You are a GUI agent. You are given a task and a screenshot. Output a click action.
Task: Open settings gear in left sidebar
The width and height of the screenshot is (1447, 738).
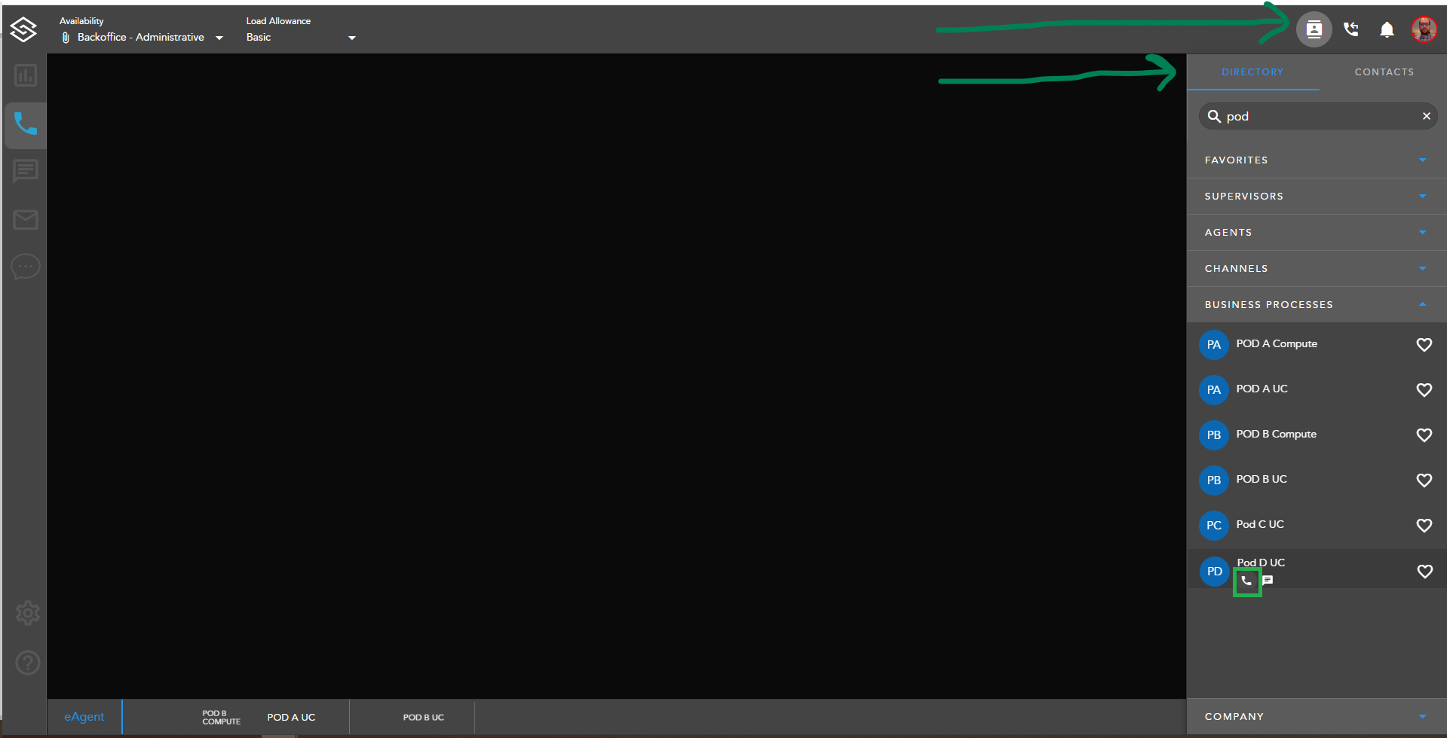pyautogui.click(x=28, y=613)
